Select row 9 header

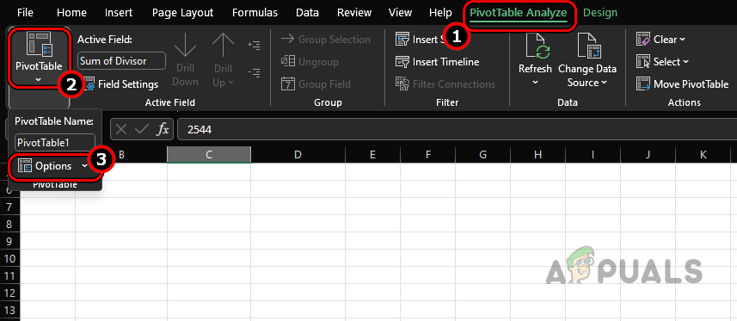[10, 241]
